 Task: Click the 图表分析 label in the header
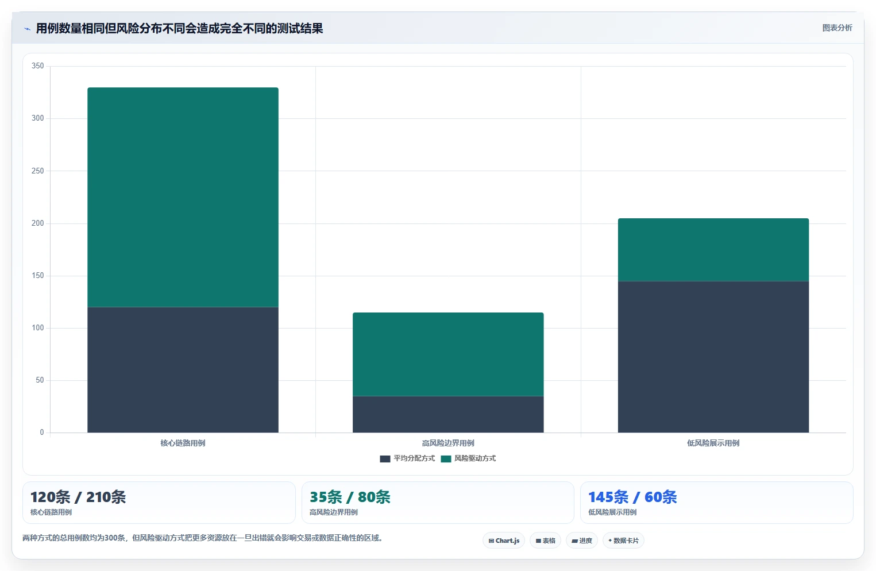[837, 28]
